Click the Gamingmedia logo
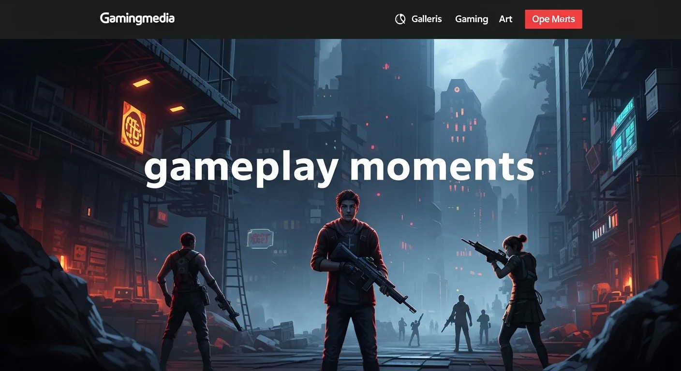This screenshot has height=371, width=681. (137, 19)
